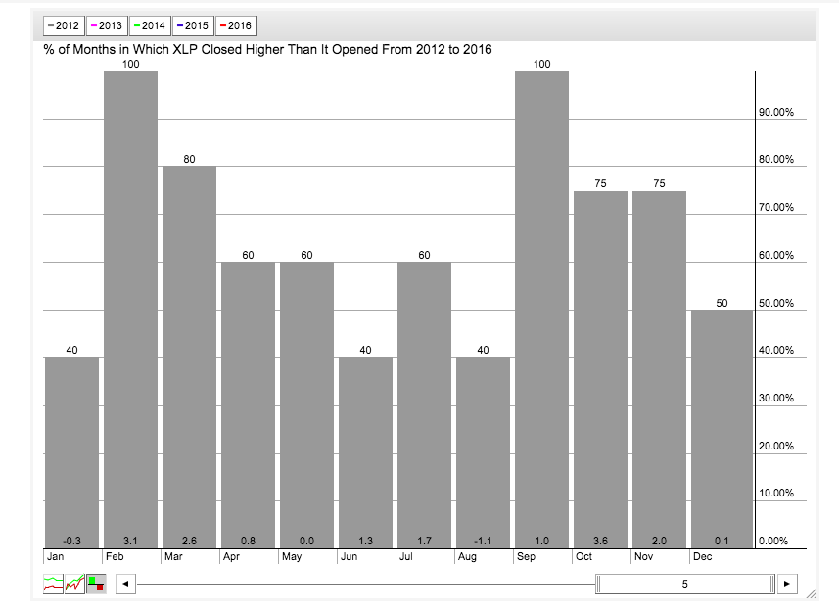Click the 0.1 return value in December
The height and width of the screenshot is (614, 839).
tap(722, 541)
